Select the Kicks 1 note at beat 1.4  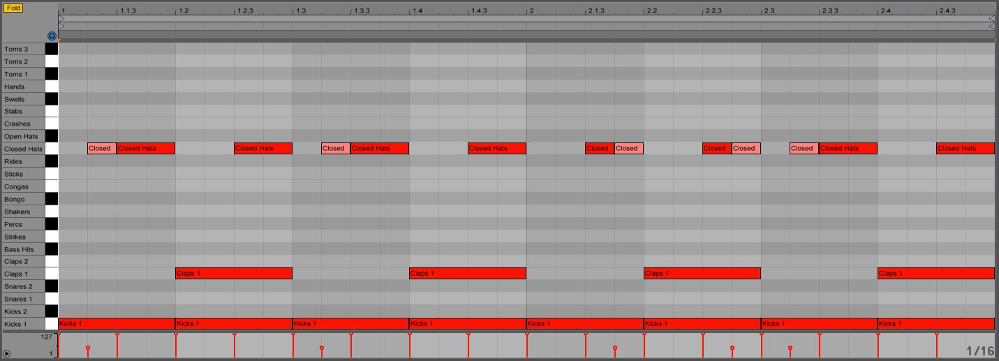[x=468, y=323]
